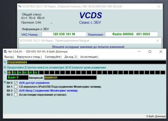
Task: Click the Компонент field Radio-SWING
Action: (x=131, y=34)
